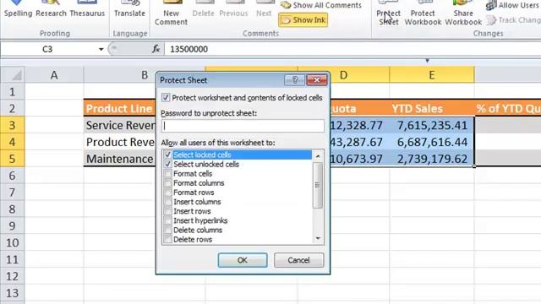Select row 1 header
This screenshot has width=541, height=304.
pyautogui.click(x=13, y=92)
